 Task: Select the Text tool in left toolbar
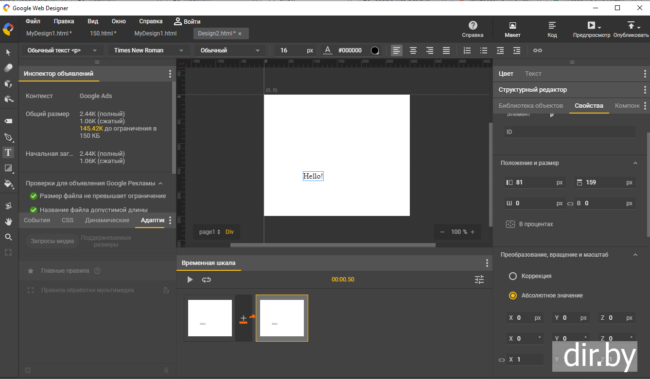tap(8, 152)
